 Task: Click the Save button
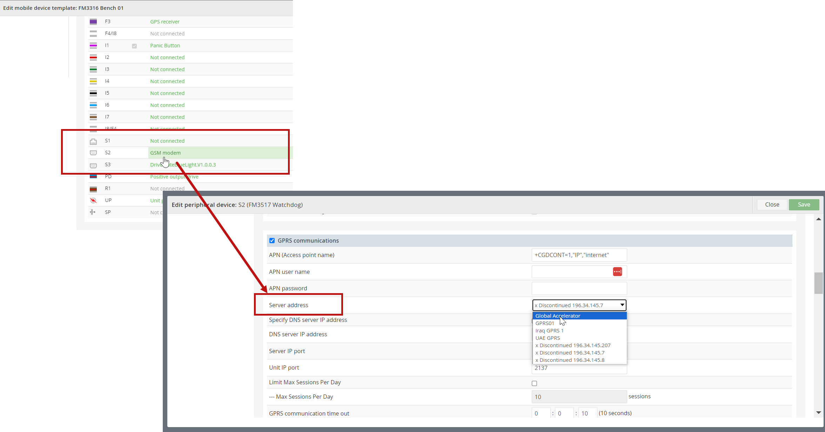804,205
